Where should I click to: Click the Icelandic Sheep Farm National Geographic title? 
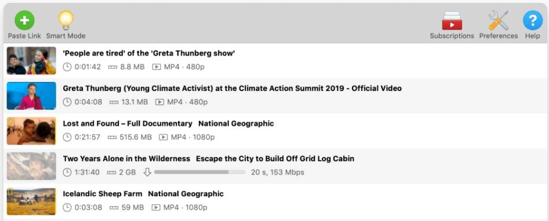(143, 194)
